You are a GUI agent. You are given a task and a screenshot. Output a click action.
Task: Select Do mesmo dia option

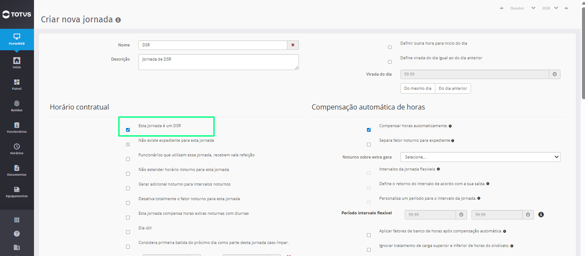tap(418, 88)
